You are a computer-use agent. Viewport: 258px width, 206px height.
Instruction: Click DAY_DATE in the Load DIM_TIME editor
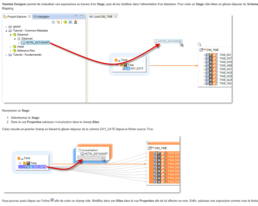(137, 68)
